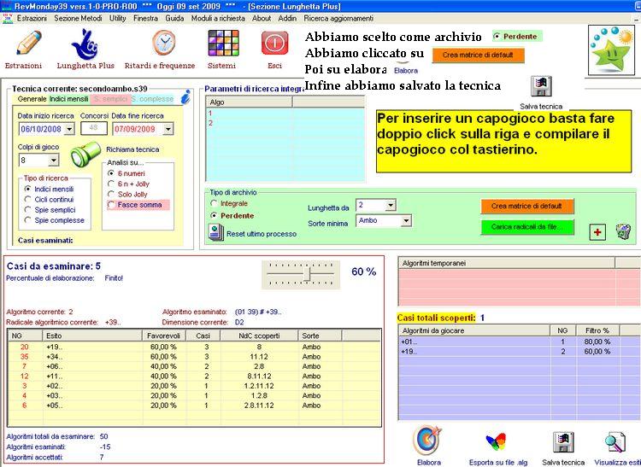Image resolution: width=641 pixels, height=467 pixels.
Task: Click bottom Salva tecnica floppy icon
Action: (x=563, y=442)
